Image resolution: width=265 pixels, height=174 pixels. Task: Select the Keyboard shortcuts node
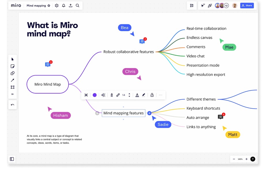pos(203,108)
